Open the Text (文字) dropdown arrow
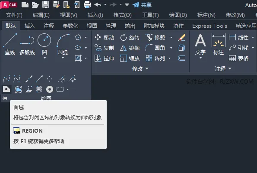 coord(200,58)
